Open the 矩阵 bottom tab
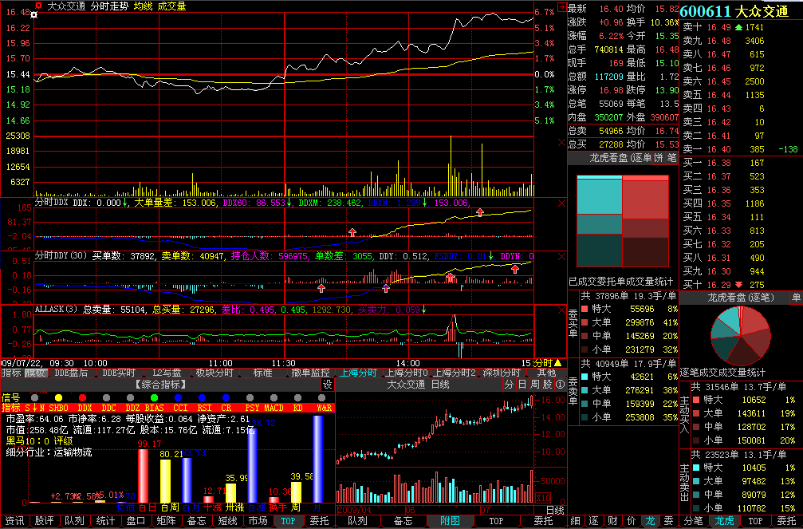Viewport: 803px width, 529px height. [x=167, y=521]
